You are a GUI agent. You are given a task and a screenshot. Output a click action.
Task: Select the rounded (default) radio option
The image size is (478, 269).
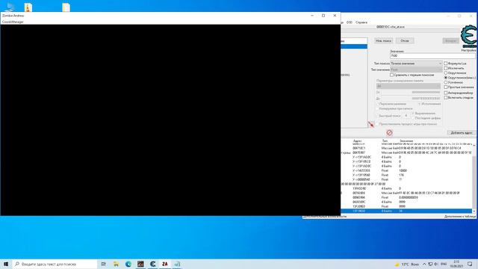click(445, 78)
